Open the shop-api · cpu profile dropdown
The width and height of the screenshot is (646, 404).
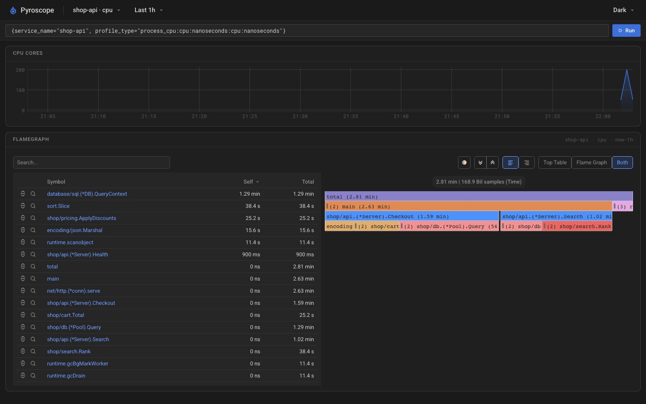[96, 10]
